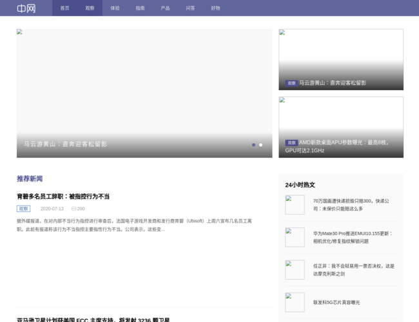Switch to the 观察 navigation tab

coord(90,8)
